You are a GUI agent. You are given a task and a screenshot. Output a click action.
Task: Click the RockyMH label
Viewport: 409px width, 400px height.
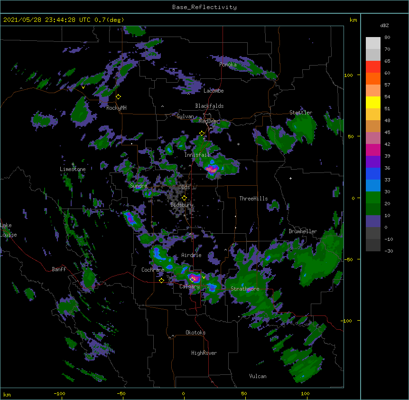click(x=116, y=108)
